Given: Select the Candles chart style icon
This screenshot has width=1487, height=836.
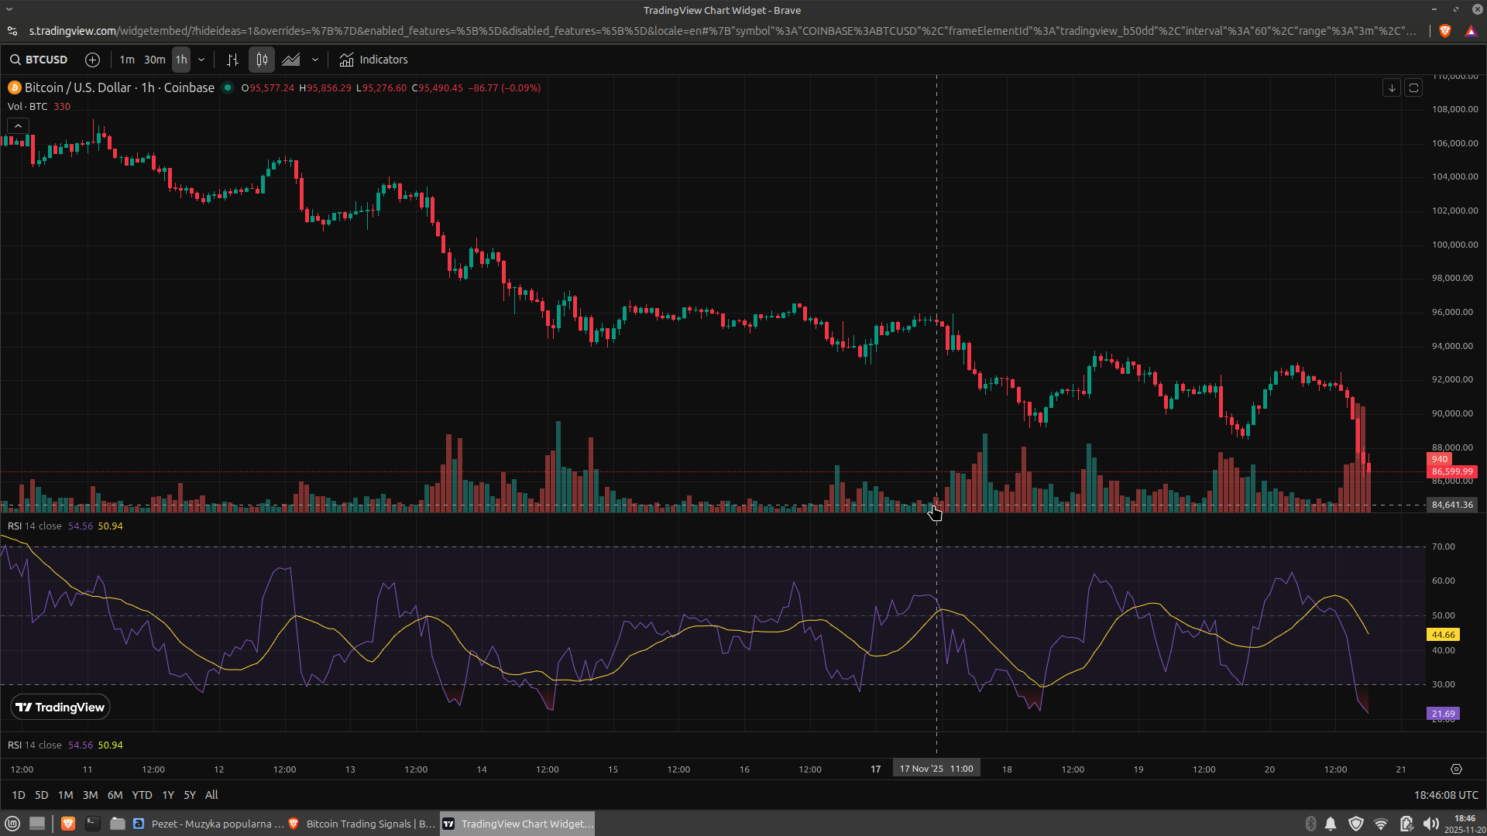Looking at the screenshot, I should coord(262,60).
